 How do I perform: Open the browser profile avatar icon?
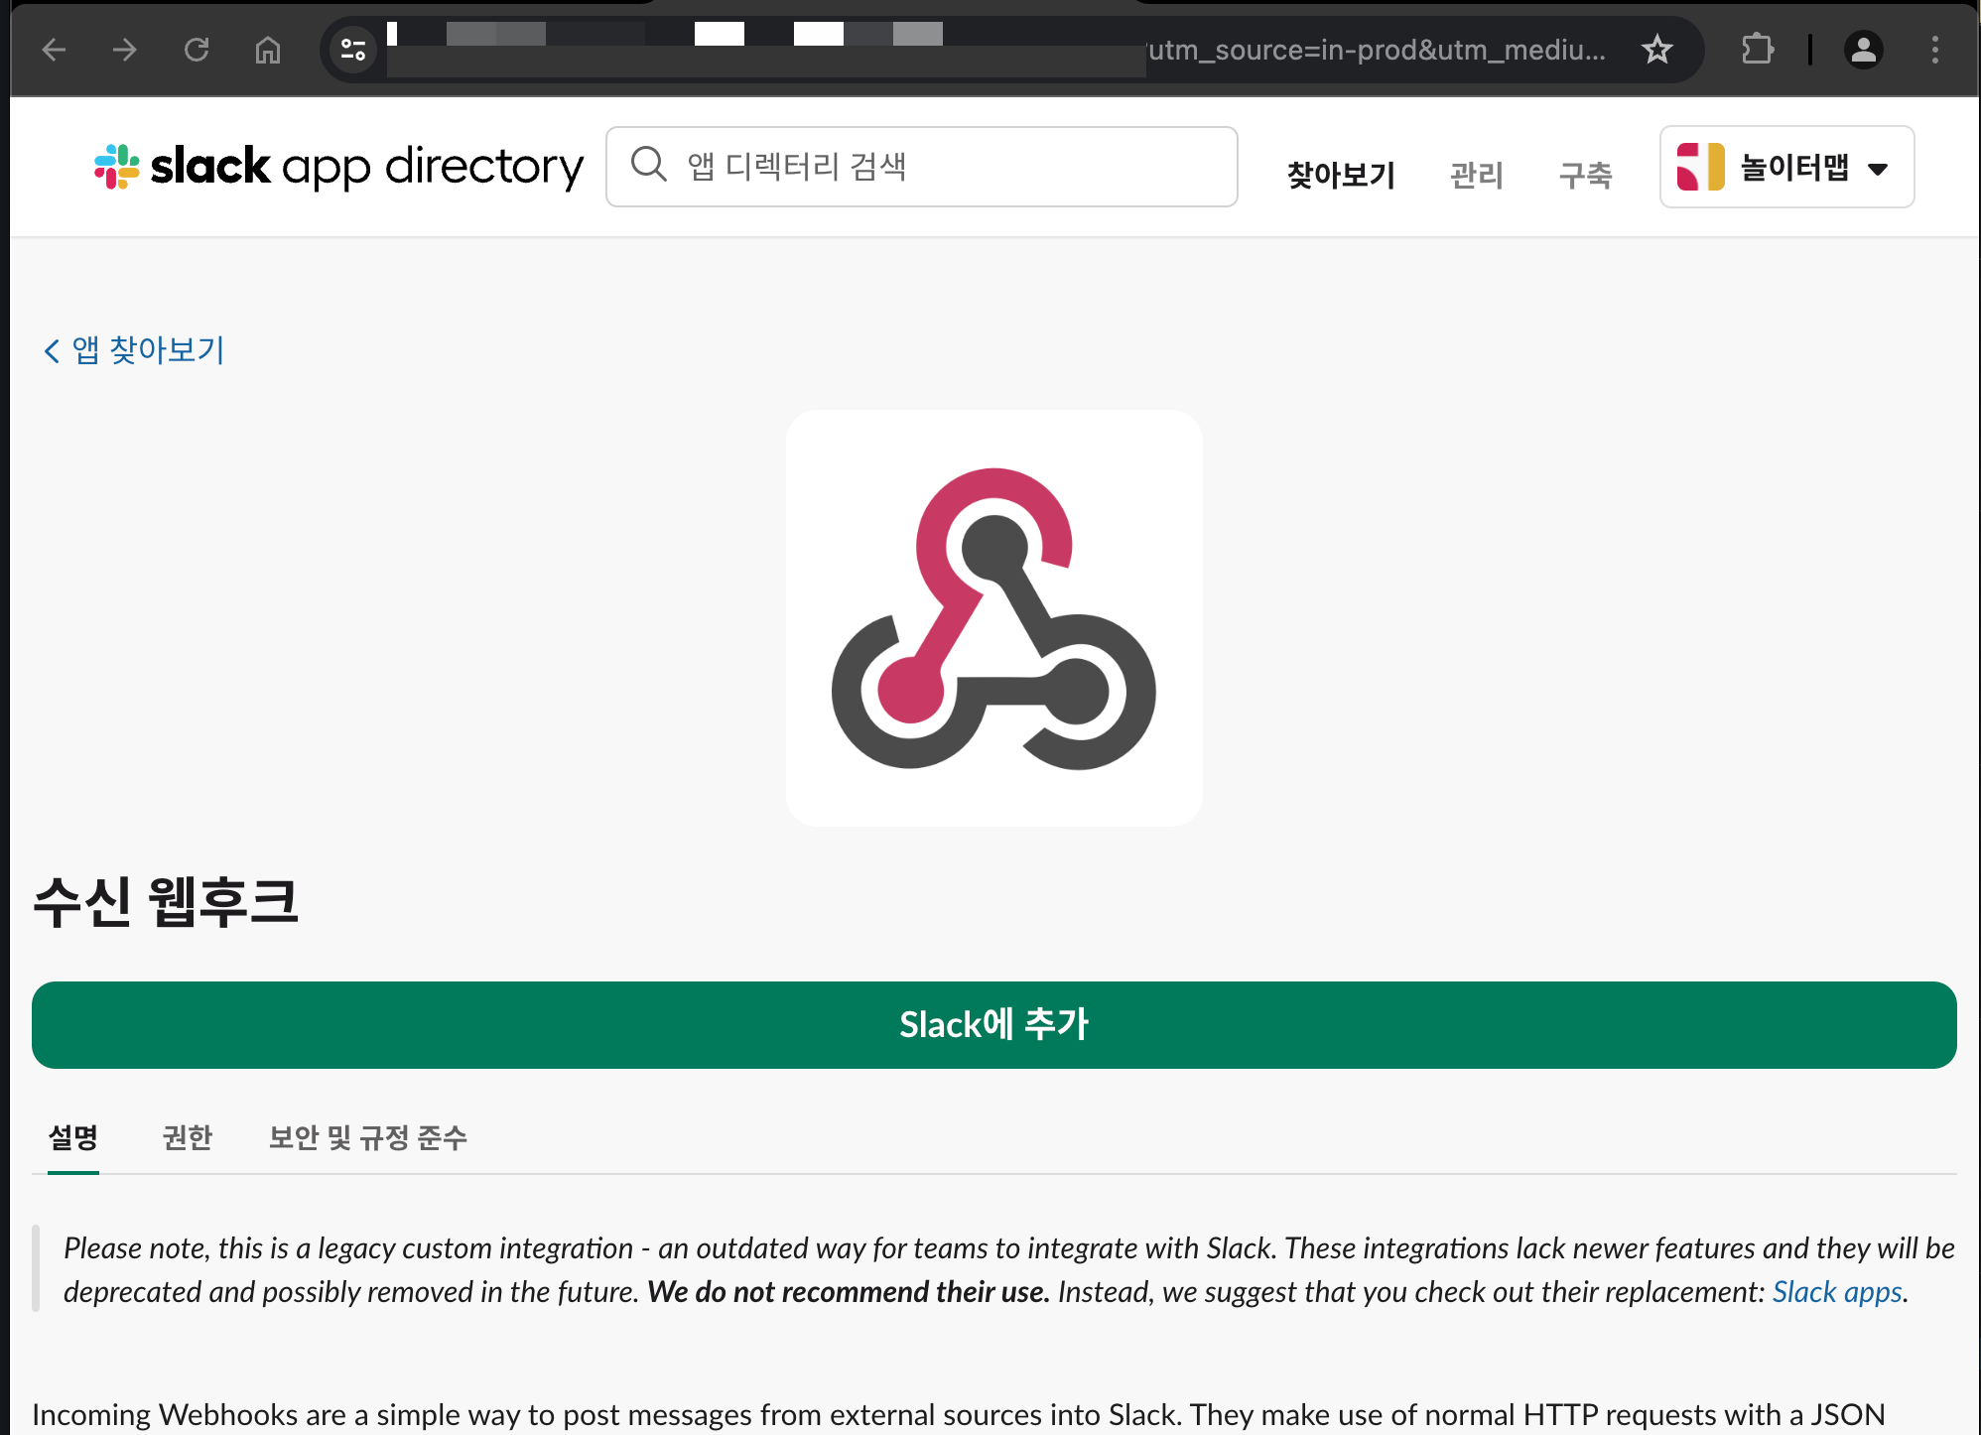coord(1863,50)
